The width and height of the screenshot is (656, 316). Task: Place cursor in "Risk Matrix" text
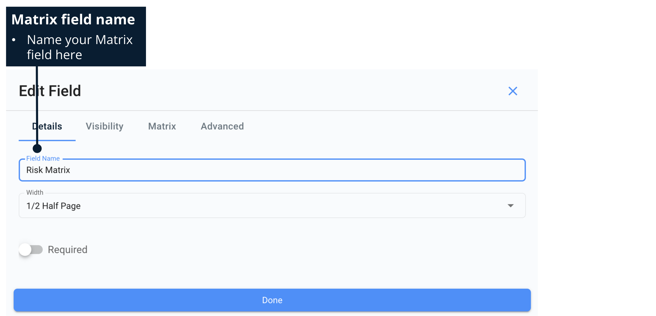click(48, 170)
